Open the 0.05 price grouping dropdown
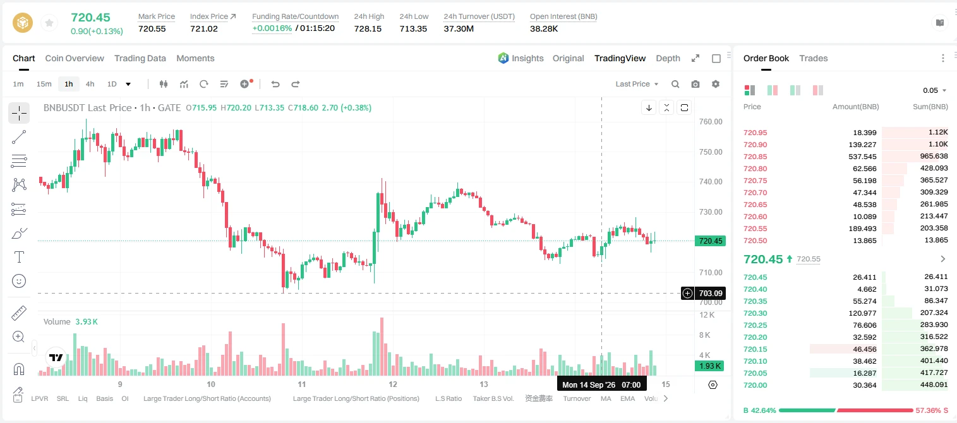The height and width of the screenshot is (423, 957). pos(935,90)
